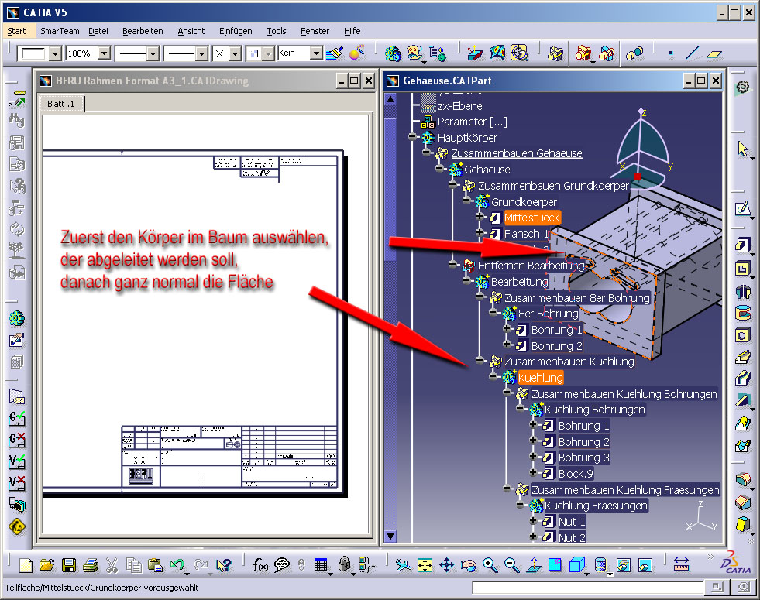Save using the floppy disk icon
The height and width of the screenshot is (600, 760).
69,565
